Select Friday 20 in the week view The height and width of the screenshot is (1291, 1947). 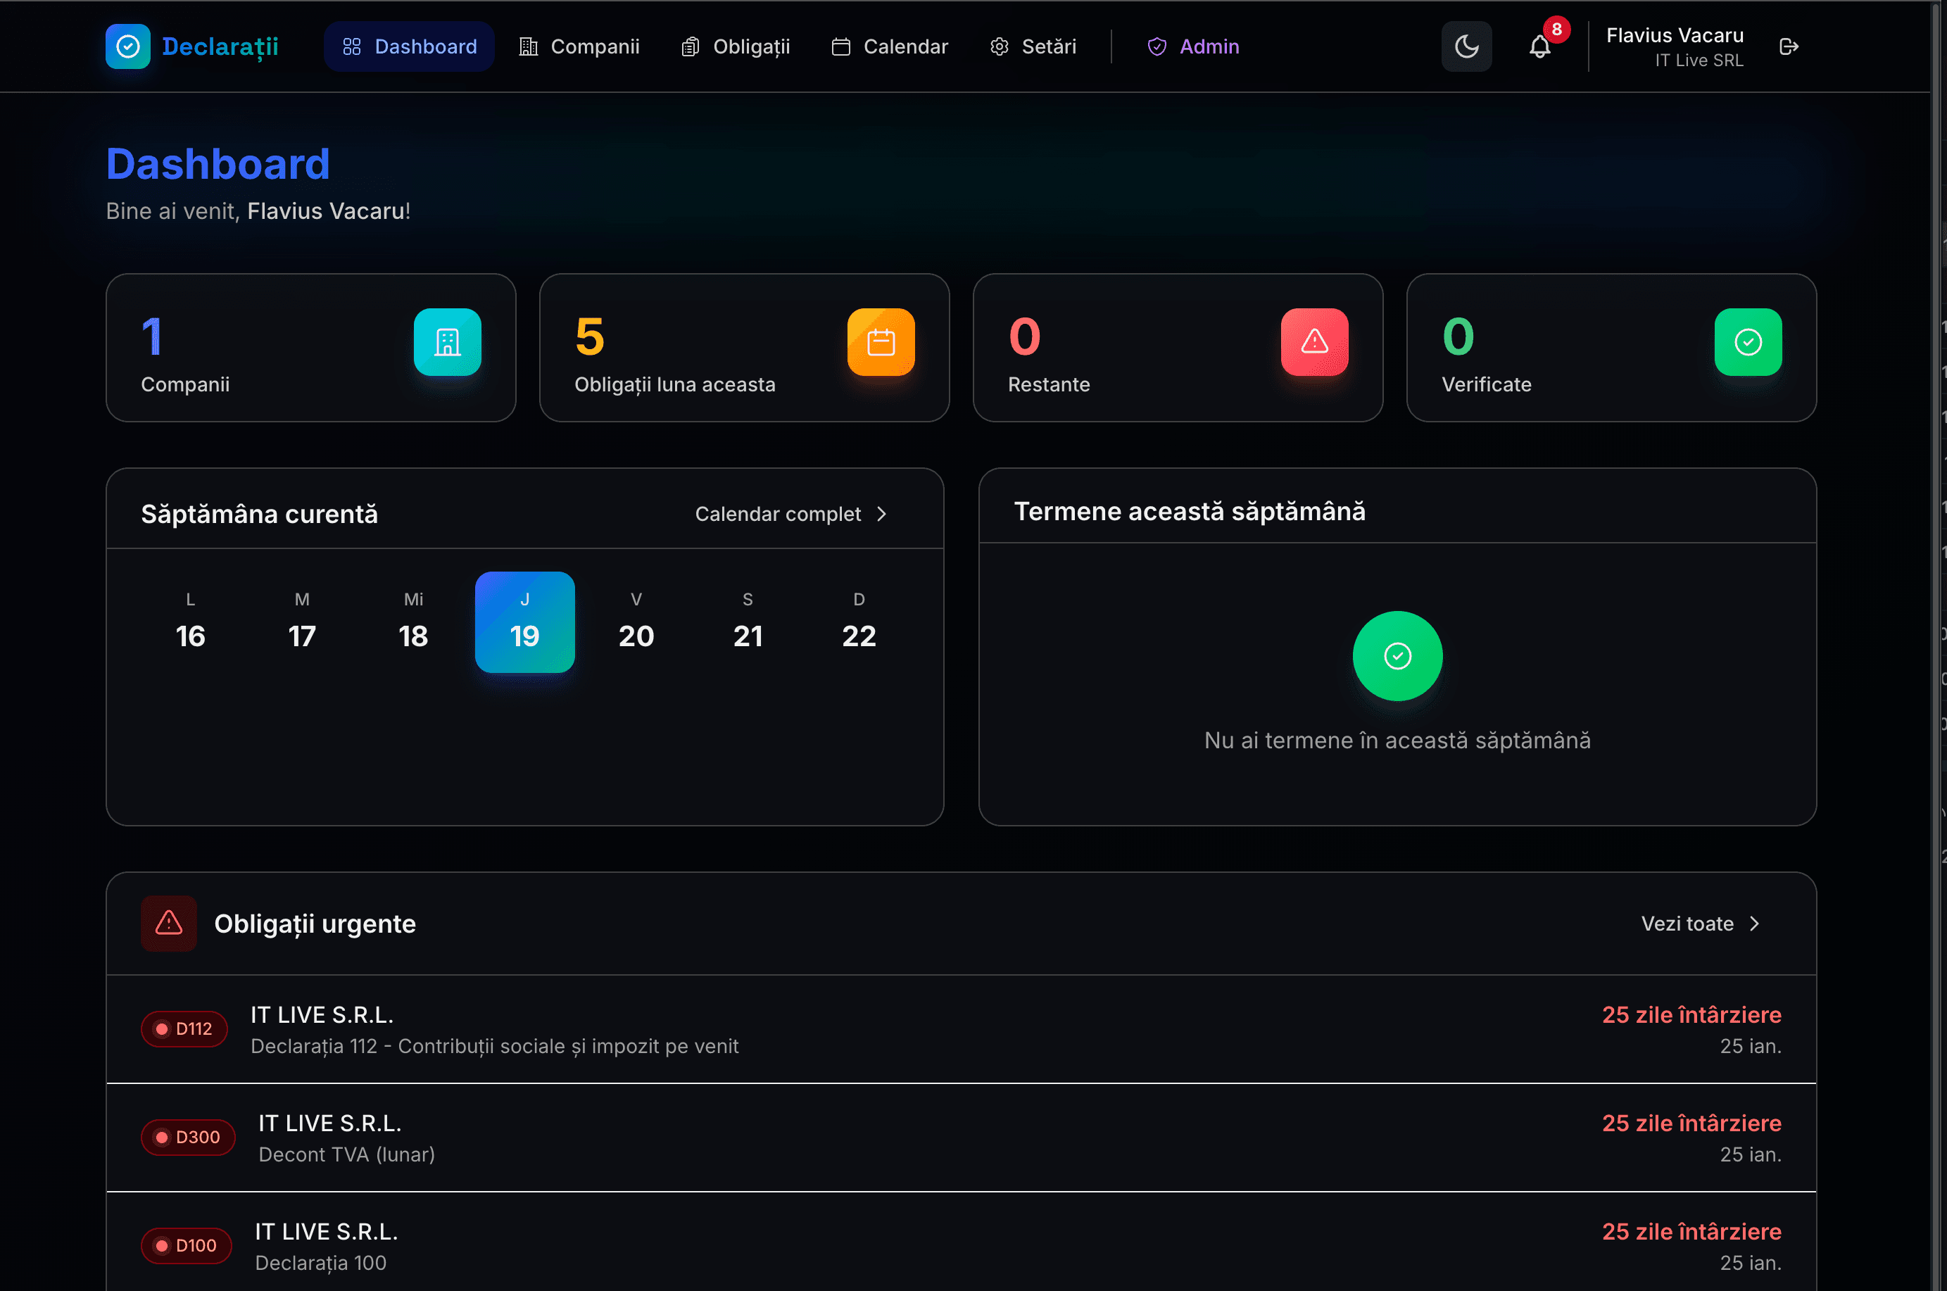point(636,622)
